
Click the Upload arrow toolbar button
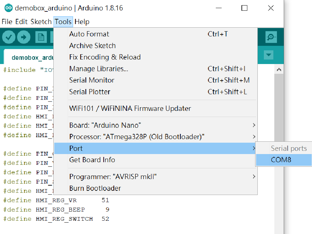pos(23,37)
